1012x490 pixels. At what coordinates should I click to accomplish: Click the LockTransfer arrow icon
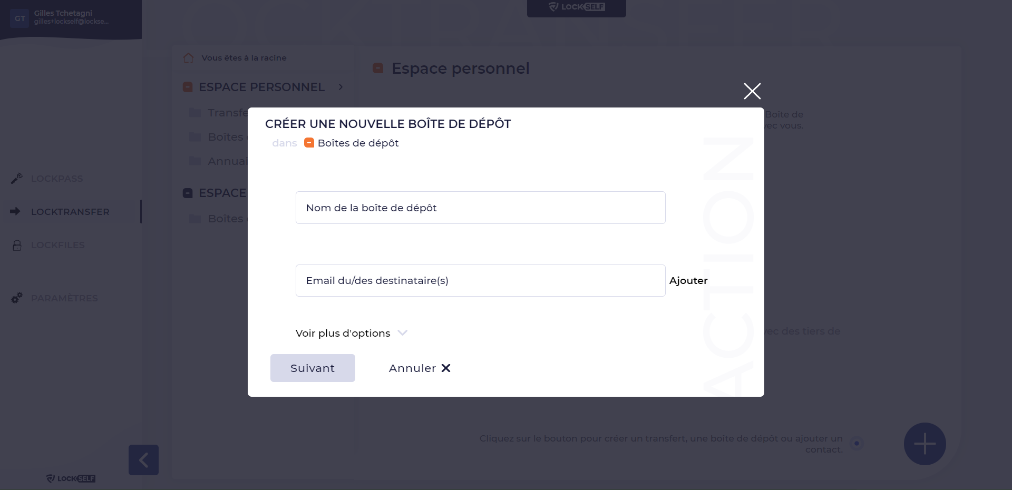(15, 211)
